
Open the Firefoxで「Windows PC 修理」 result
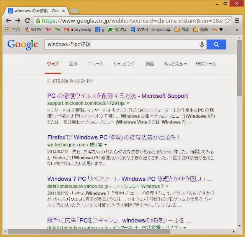pos(114,137)
